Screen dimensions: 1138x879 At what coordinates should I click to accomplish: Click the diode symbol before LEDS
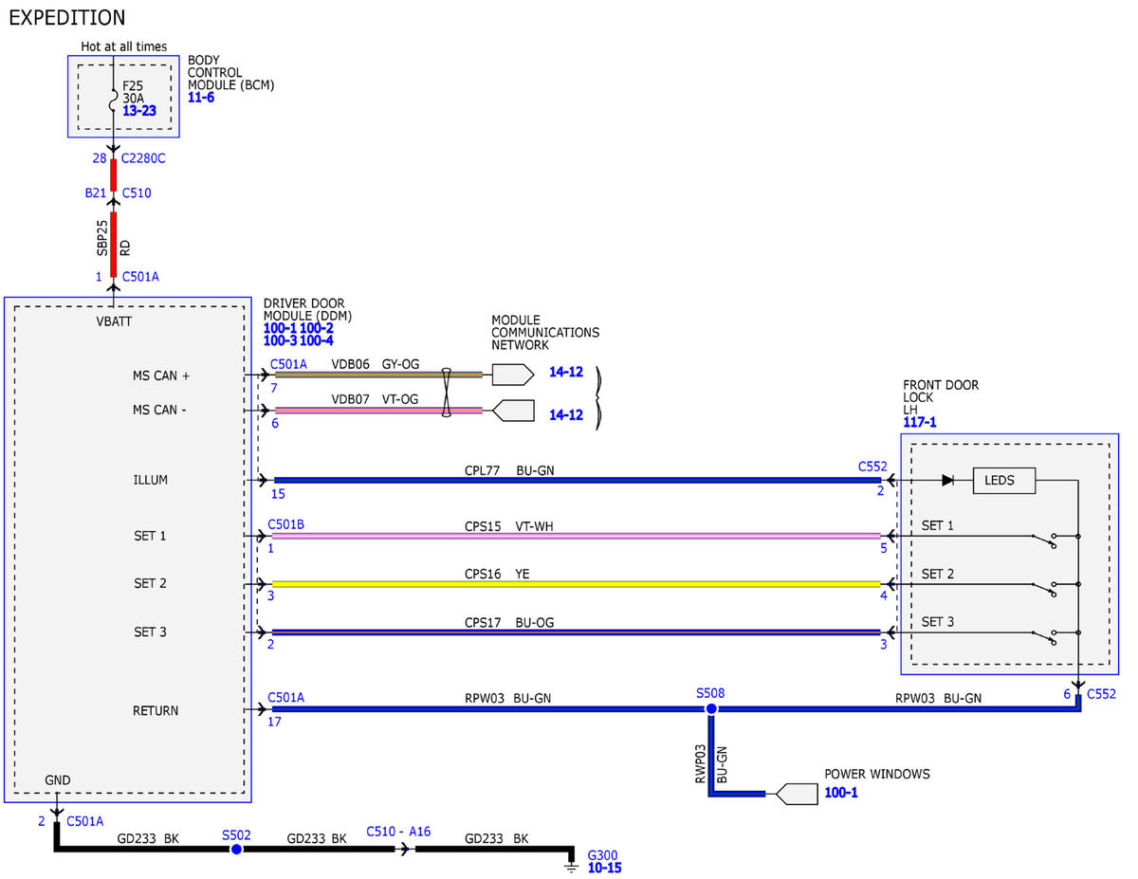(x=947, y=480)
